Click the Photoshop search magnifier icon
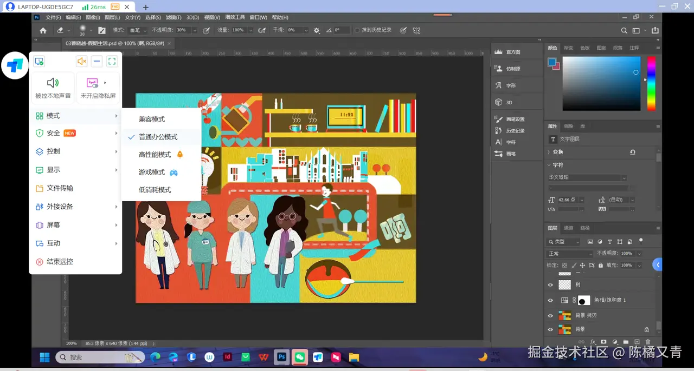The height and width of the screenshot is (371, 694). click(x=624, y=31)
